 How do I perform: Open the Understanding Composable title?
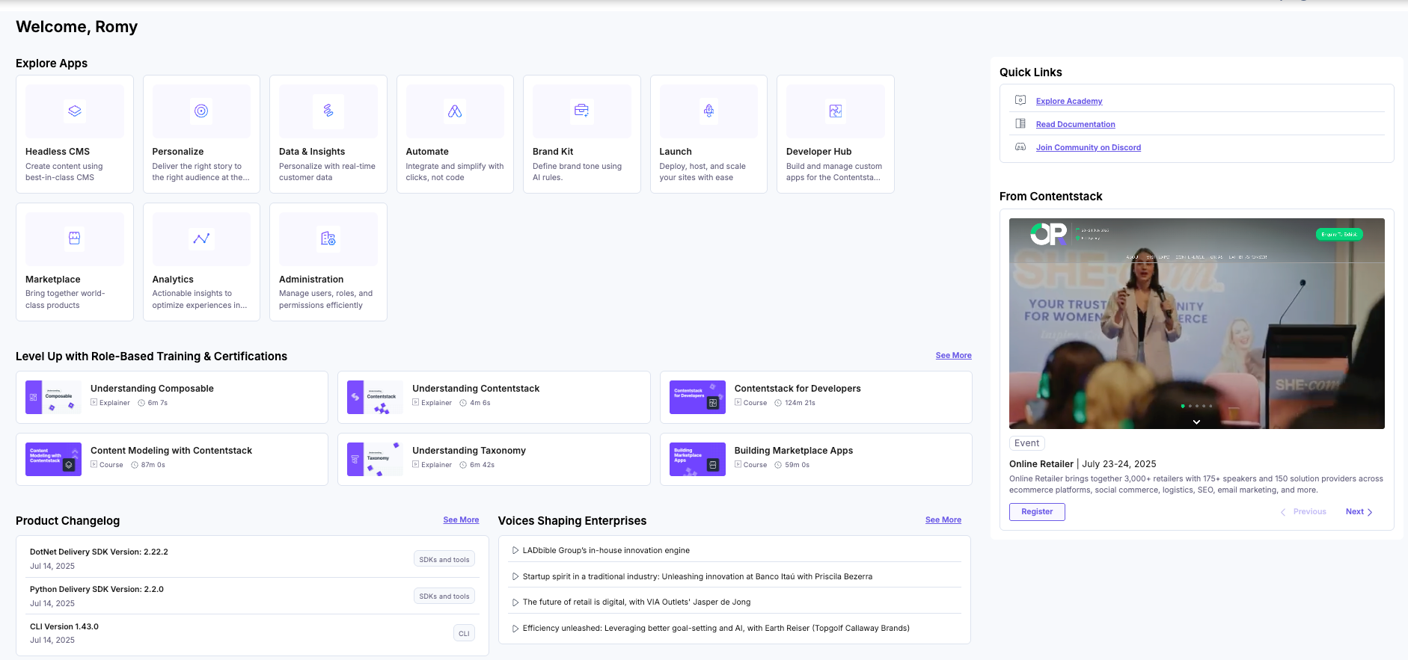click(x=152, y=389)
